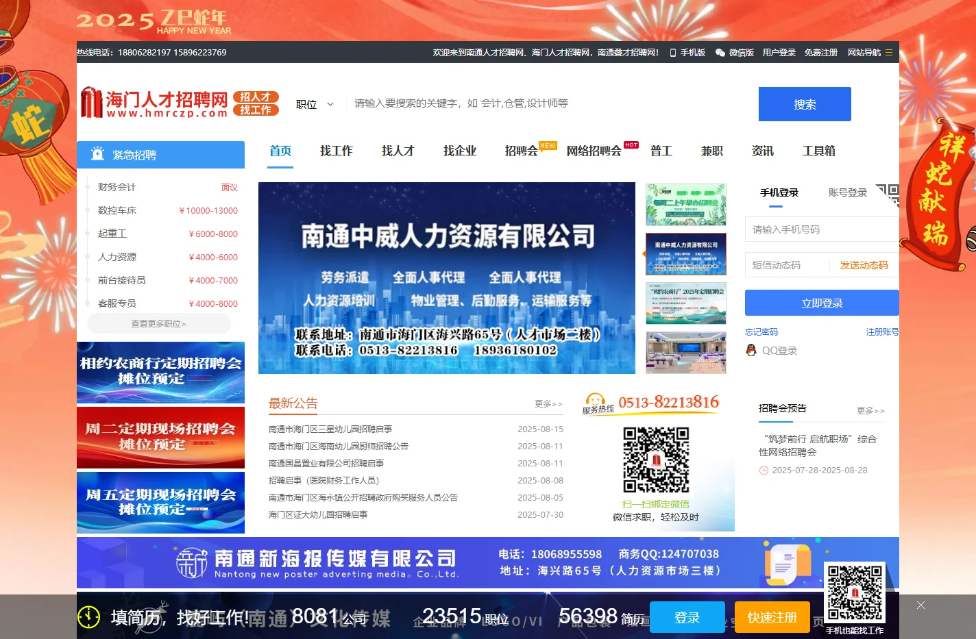
Task: Open the 工具箱 nav tab
Action: point(819,151)
